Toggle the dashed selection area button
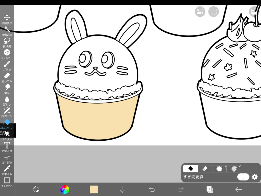Viewport: 261px width, 196px height. [x=214, y=12]
